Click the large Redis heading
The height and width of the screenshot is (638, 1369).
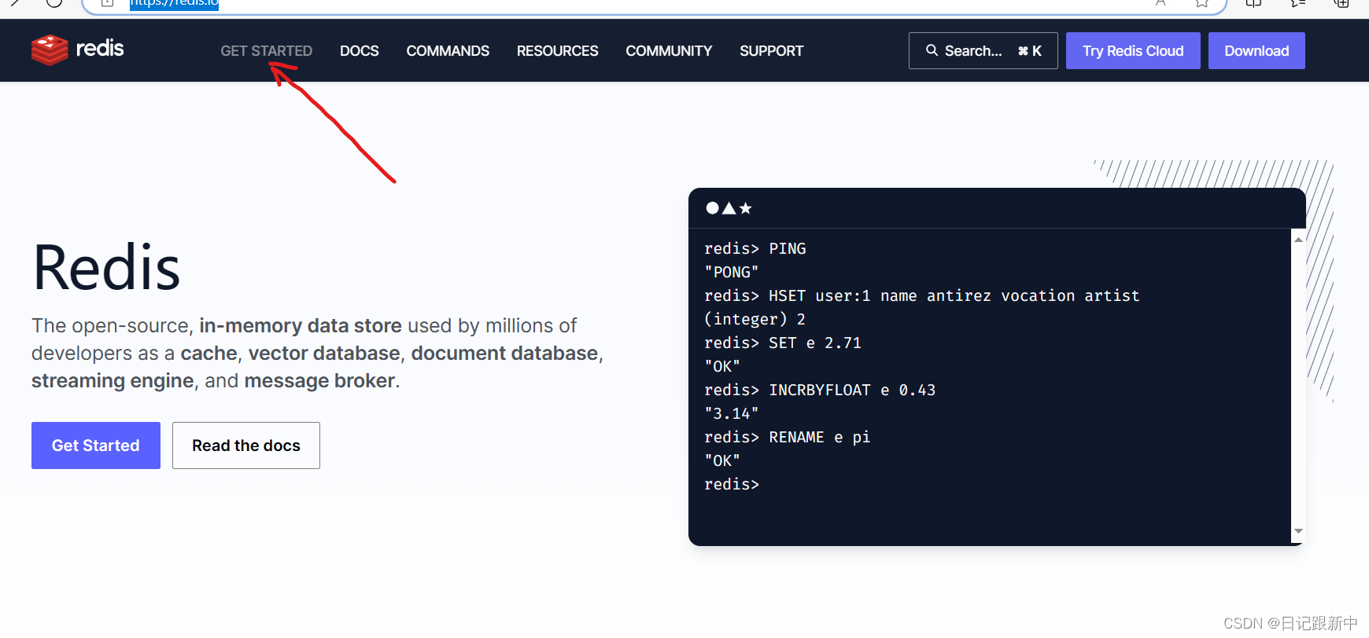pos(107,268)
